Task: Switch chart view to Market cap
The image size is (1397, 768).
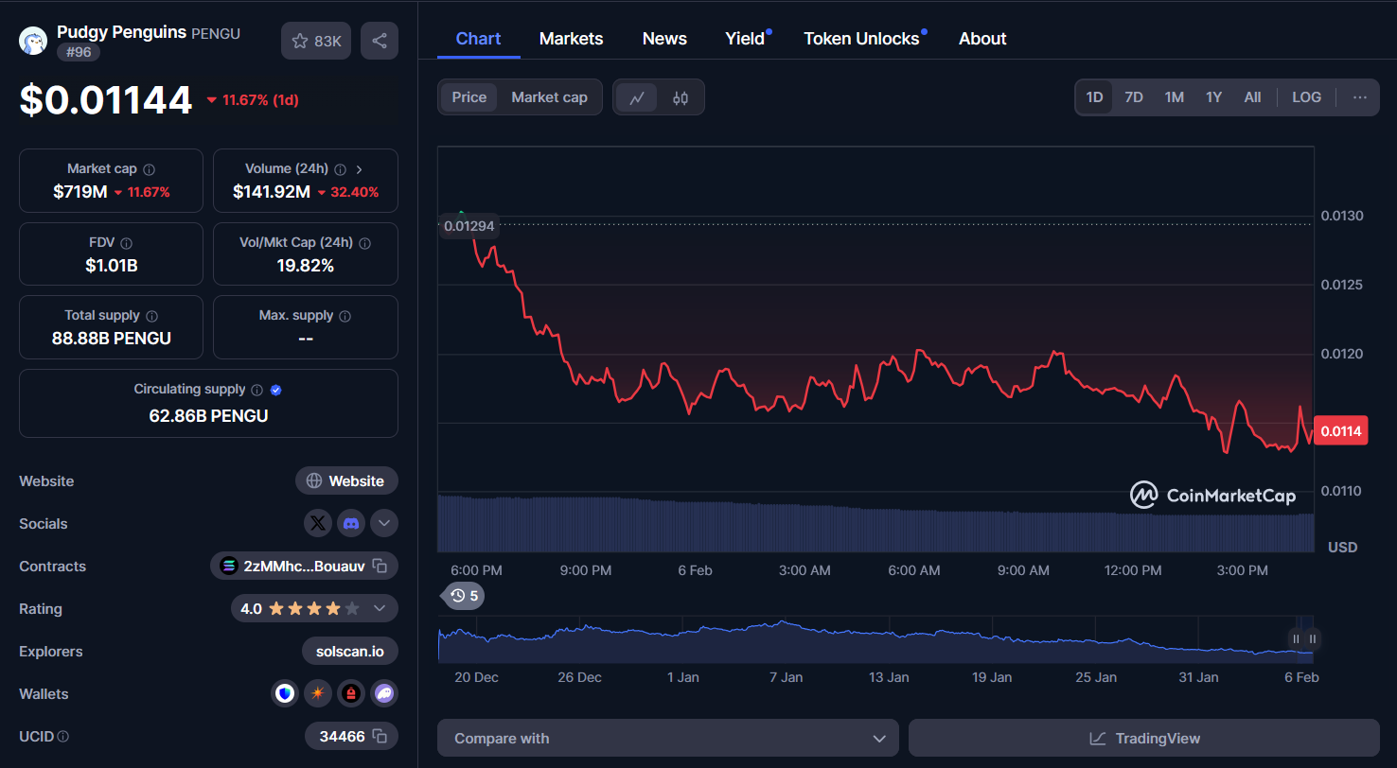Action: pyautogui.click(x=549, y=96)
